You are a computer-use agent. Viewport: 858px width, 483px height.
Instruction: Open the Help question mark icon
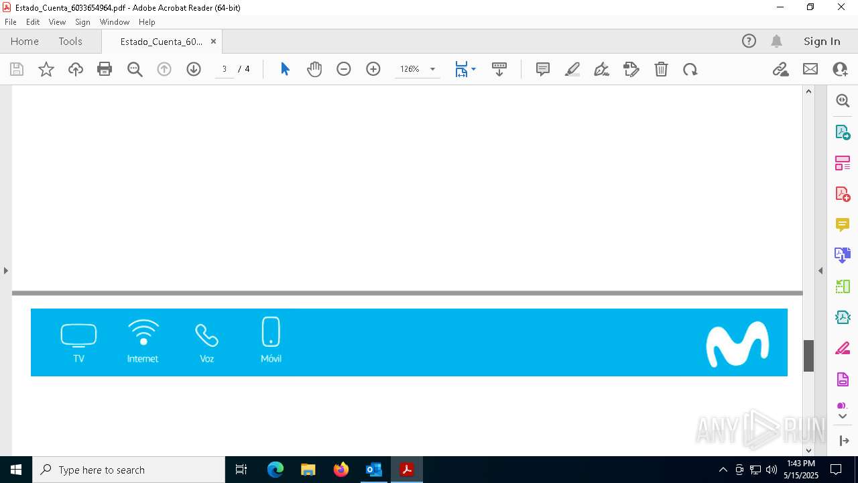pos(749,41)
